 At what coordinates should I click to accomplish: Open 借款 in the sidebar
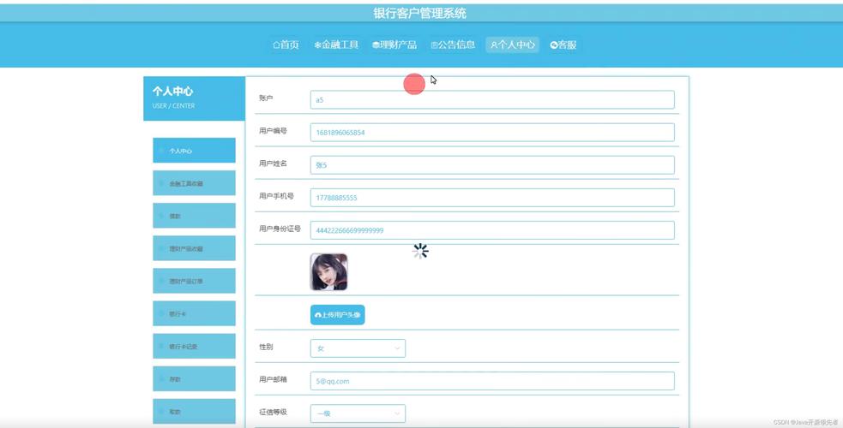(x=194, y=216)
